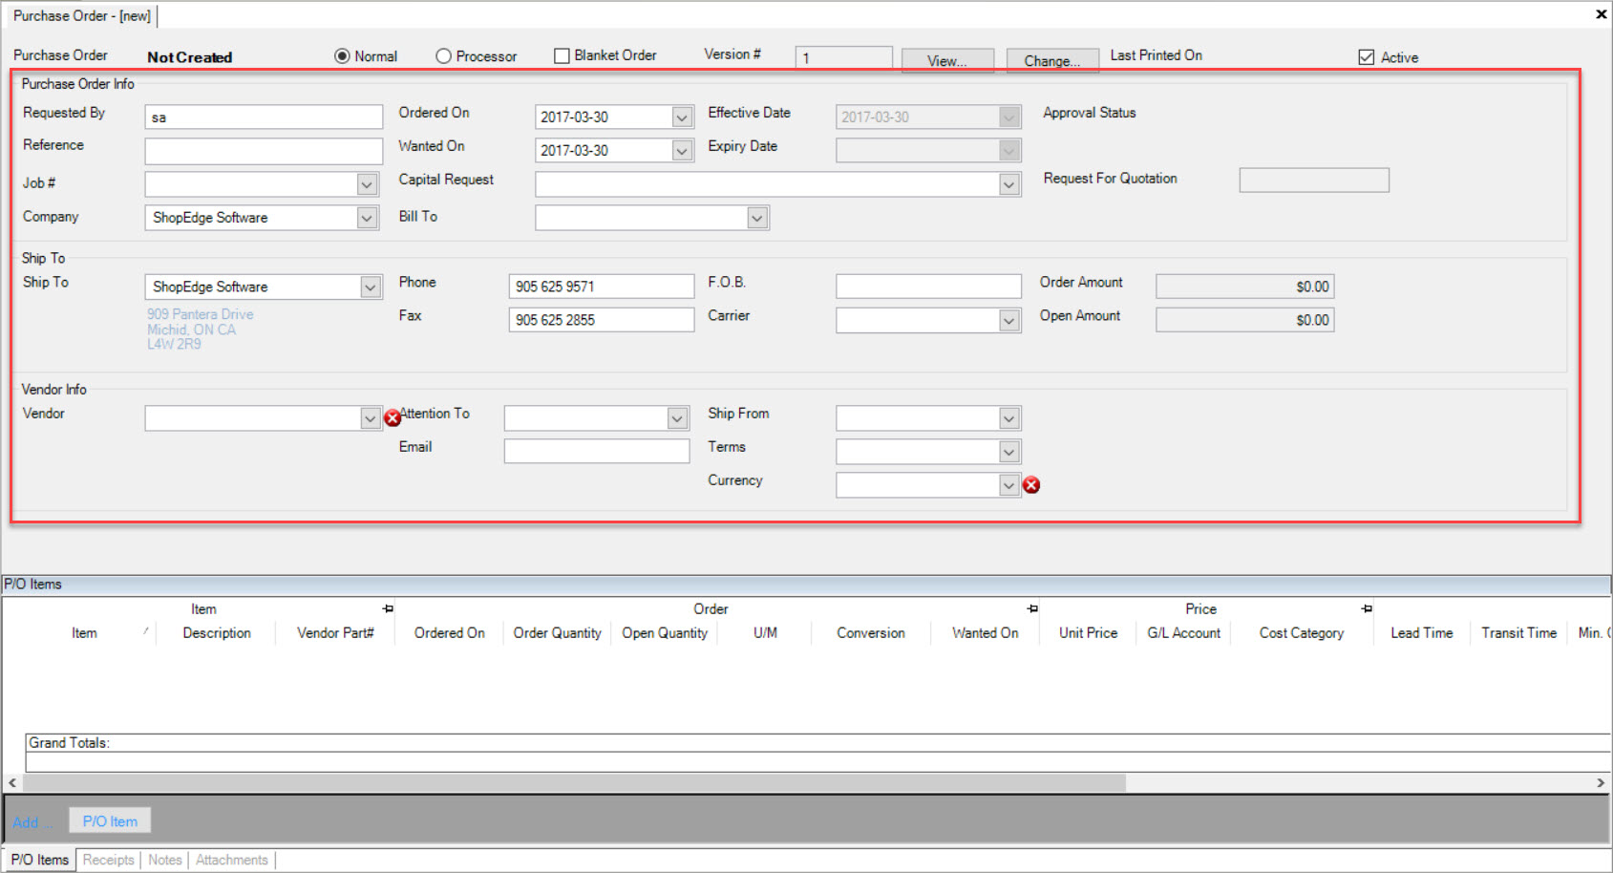Click the Open Amount field
1613x873 pixels.
(1245, 320)
